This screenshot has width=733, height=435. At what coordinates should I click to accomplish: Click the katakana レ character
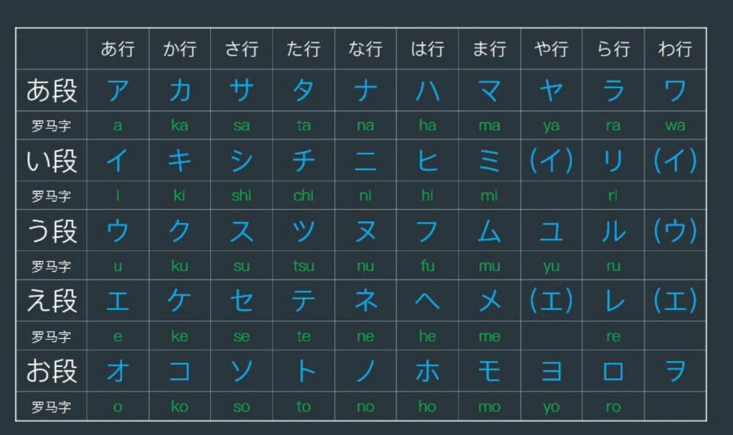coord(613,301)
